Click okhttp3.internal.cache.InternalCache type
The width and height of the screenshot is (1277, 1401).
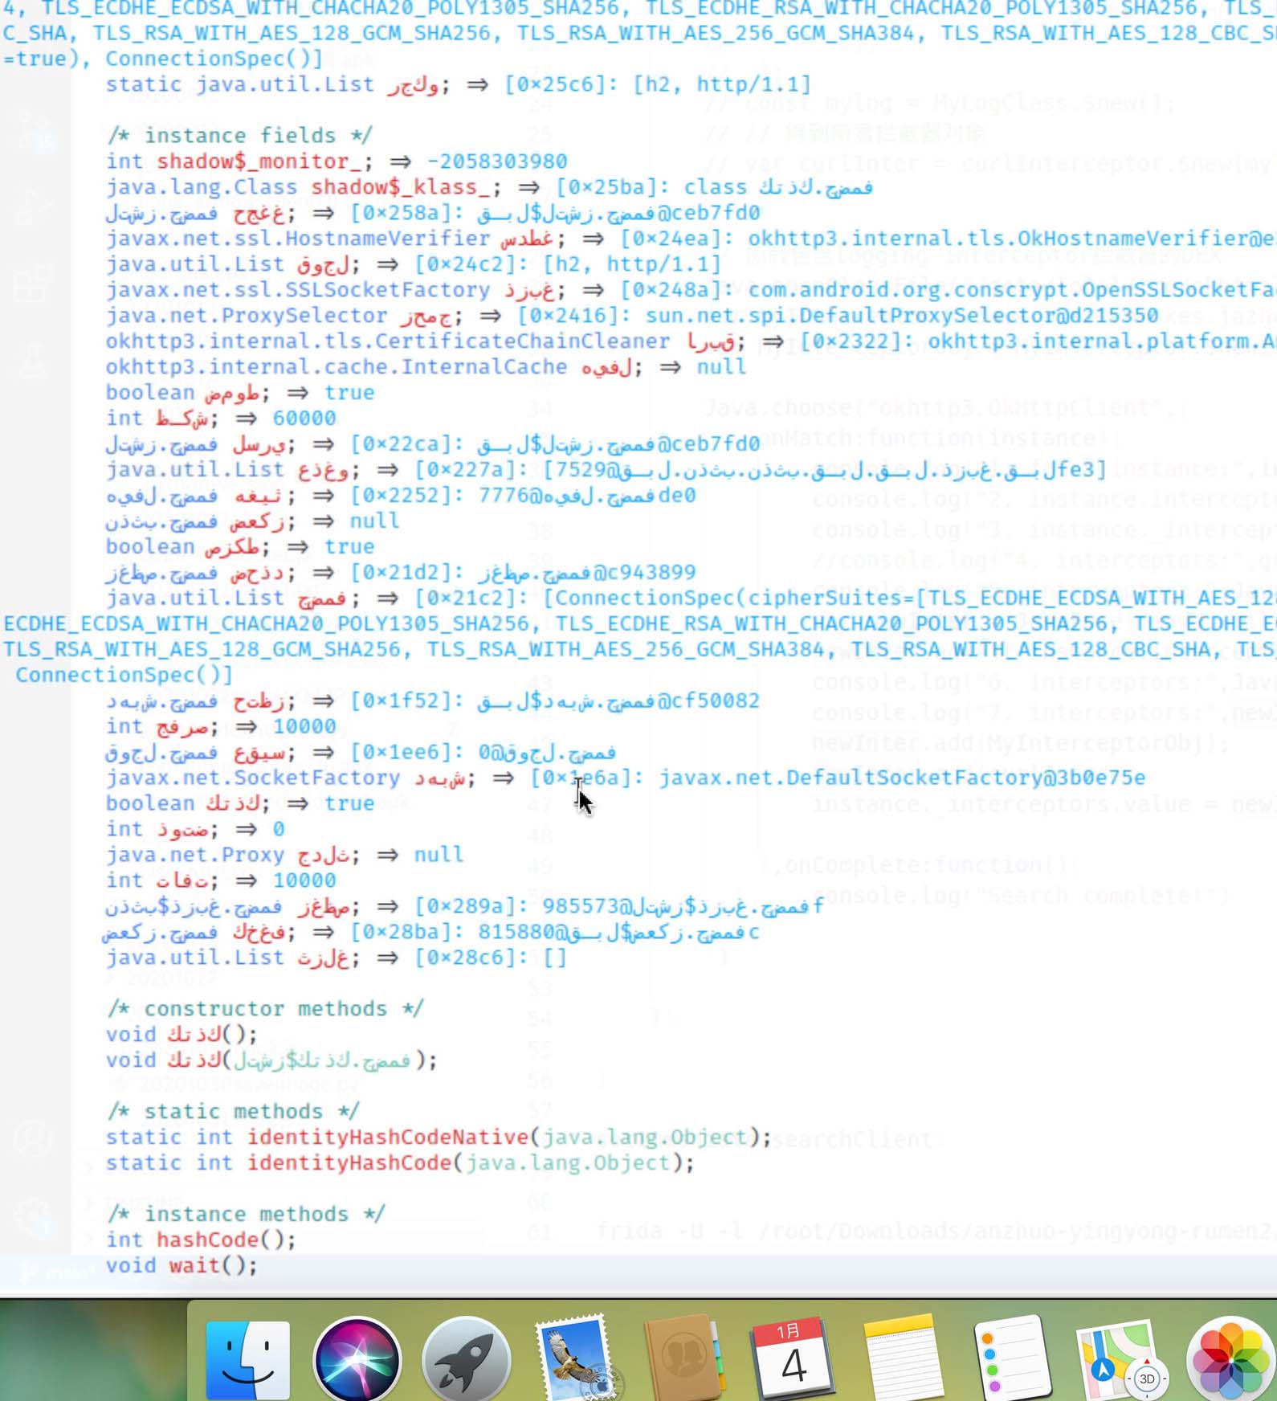tap(336, 367)
